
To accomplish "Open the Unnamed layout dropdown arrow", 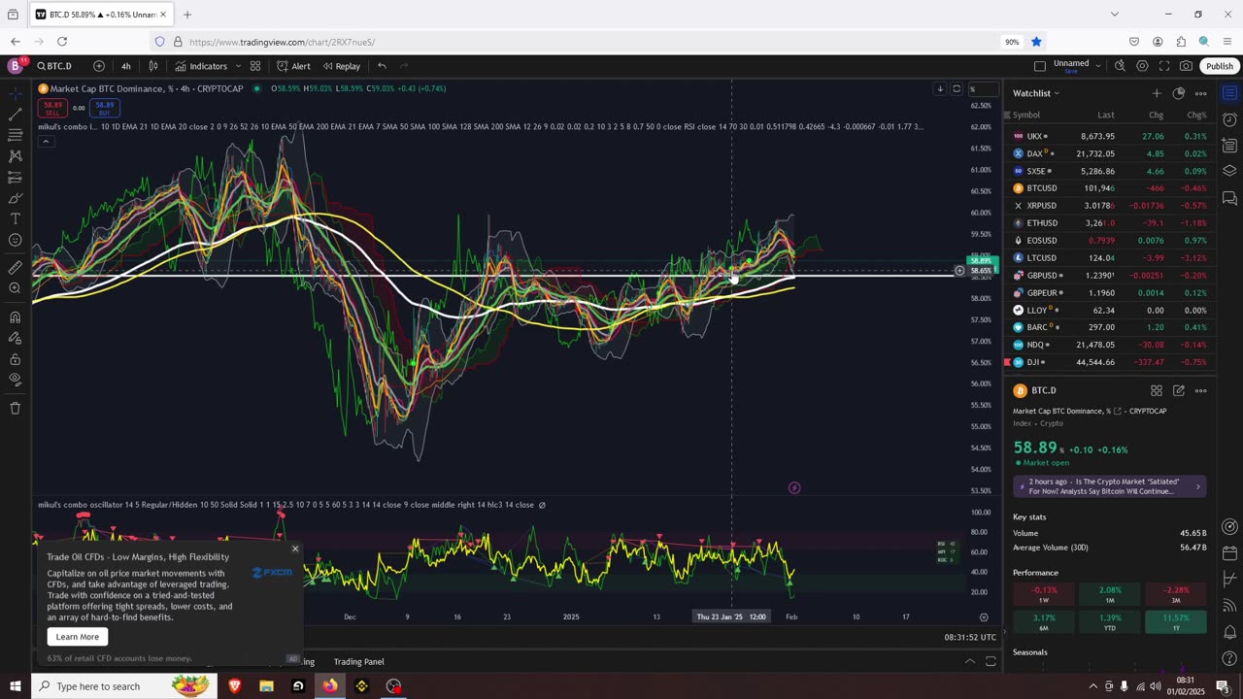I will pos(1098,66).
